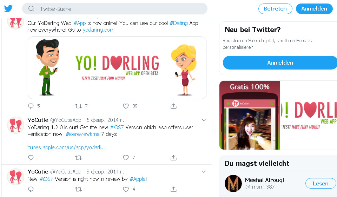Share the iOS7 review tweet
This screenshot has width=337, height=197.
click(x=173, y=189)
